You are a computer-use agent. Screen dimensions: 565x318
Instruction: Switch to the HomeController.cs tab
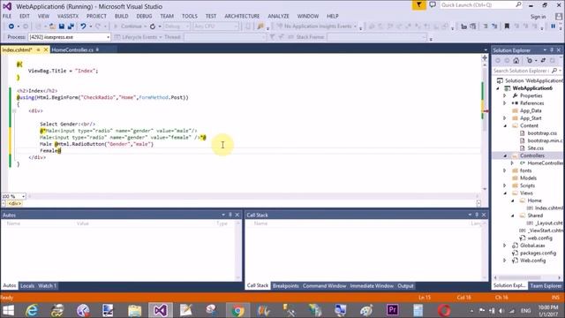(x=72, y=49)
